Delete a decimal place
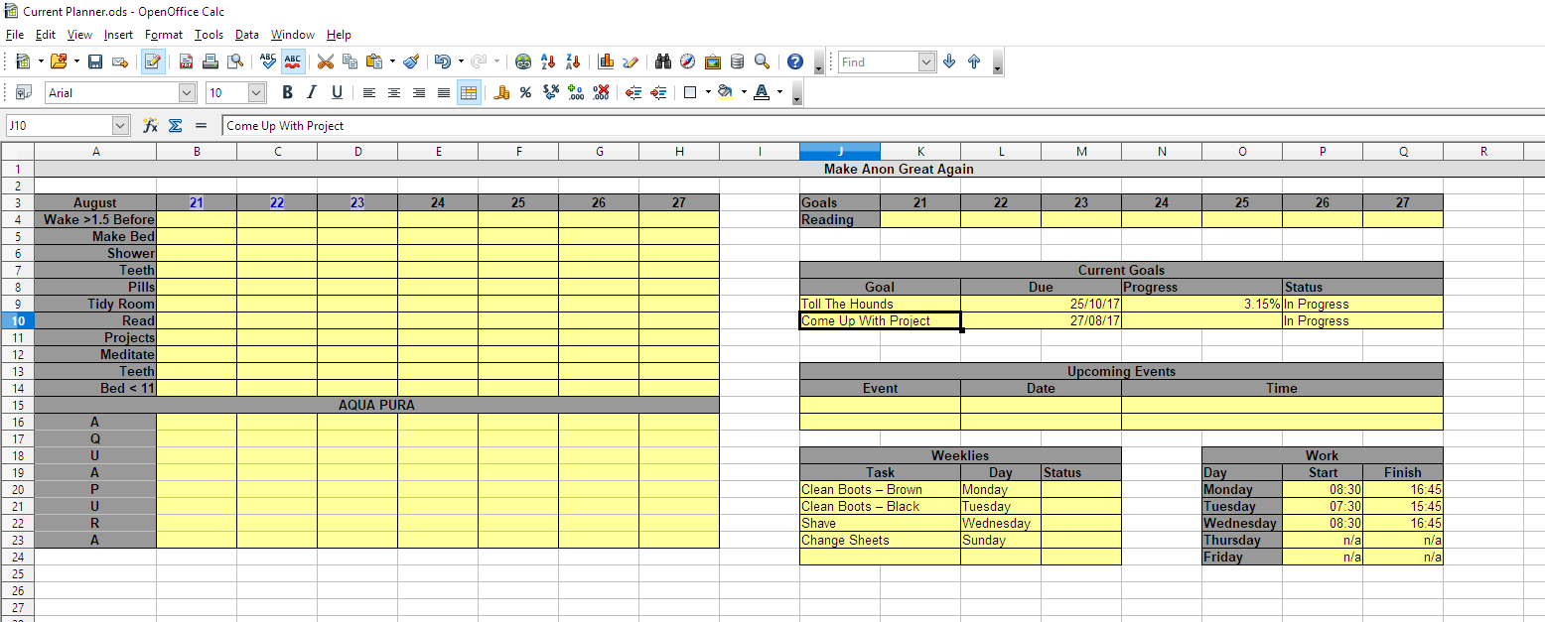Screen dimensions: 1545x622 [601, 92]
